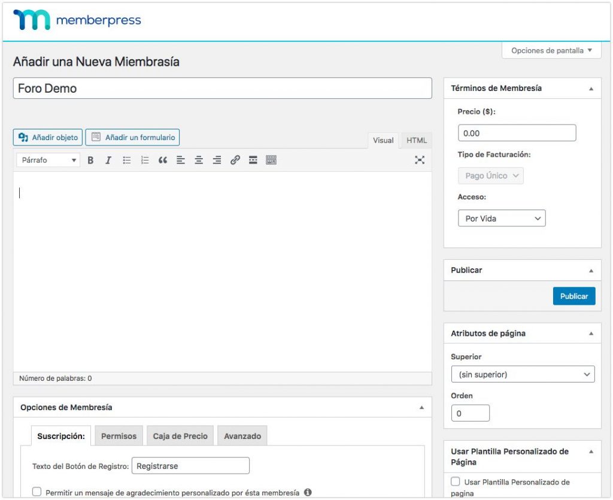
Task: Toggle bold formatting in editor toolbar
Action: 90,160
